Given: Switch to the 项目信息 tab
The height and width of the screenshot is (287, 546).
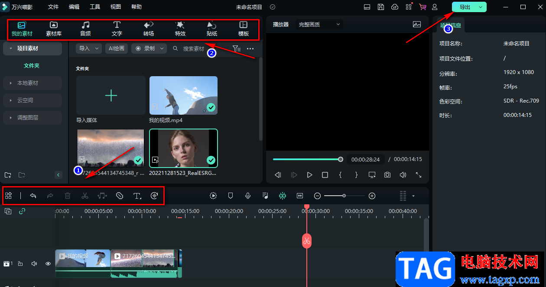Looking at the screenshot, I should point(451,25).
